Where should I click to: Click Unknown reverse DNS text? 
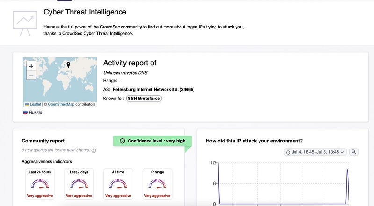[x=125, y=73]
